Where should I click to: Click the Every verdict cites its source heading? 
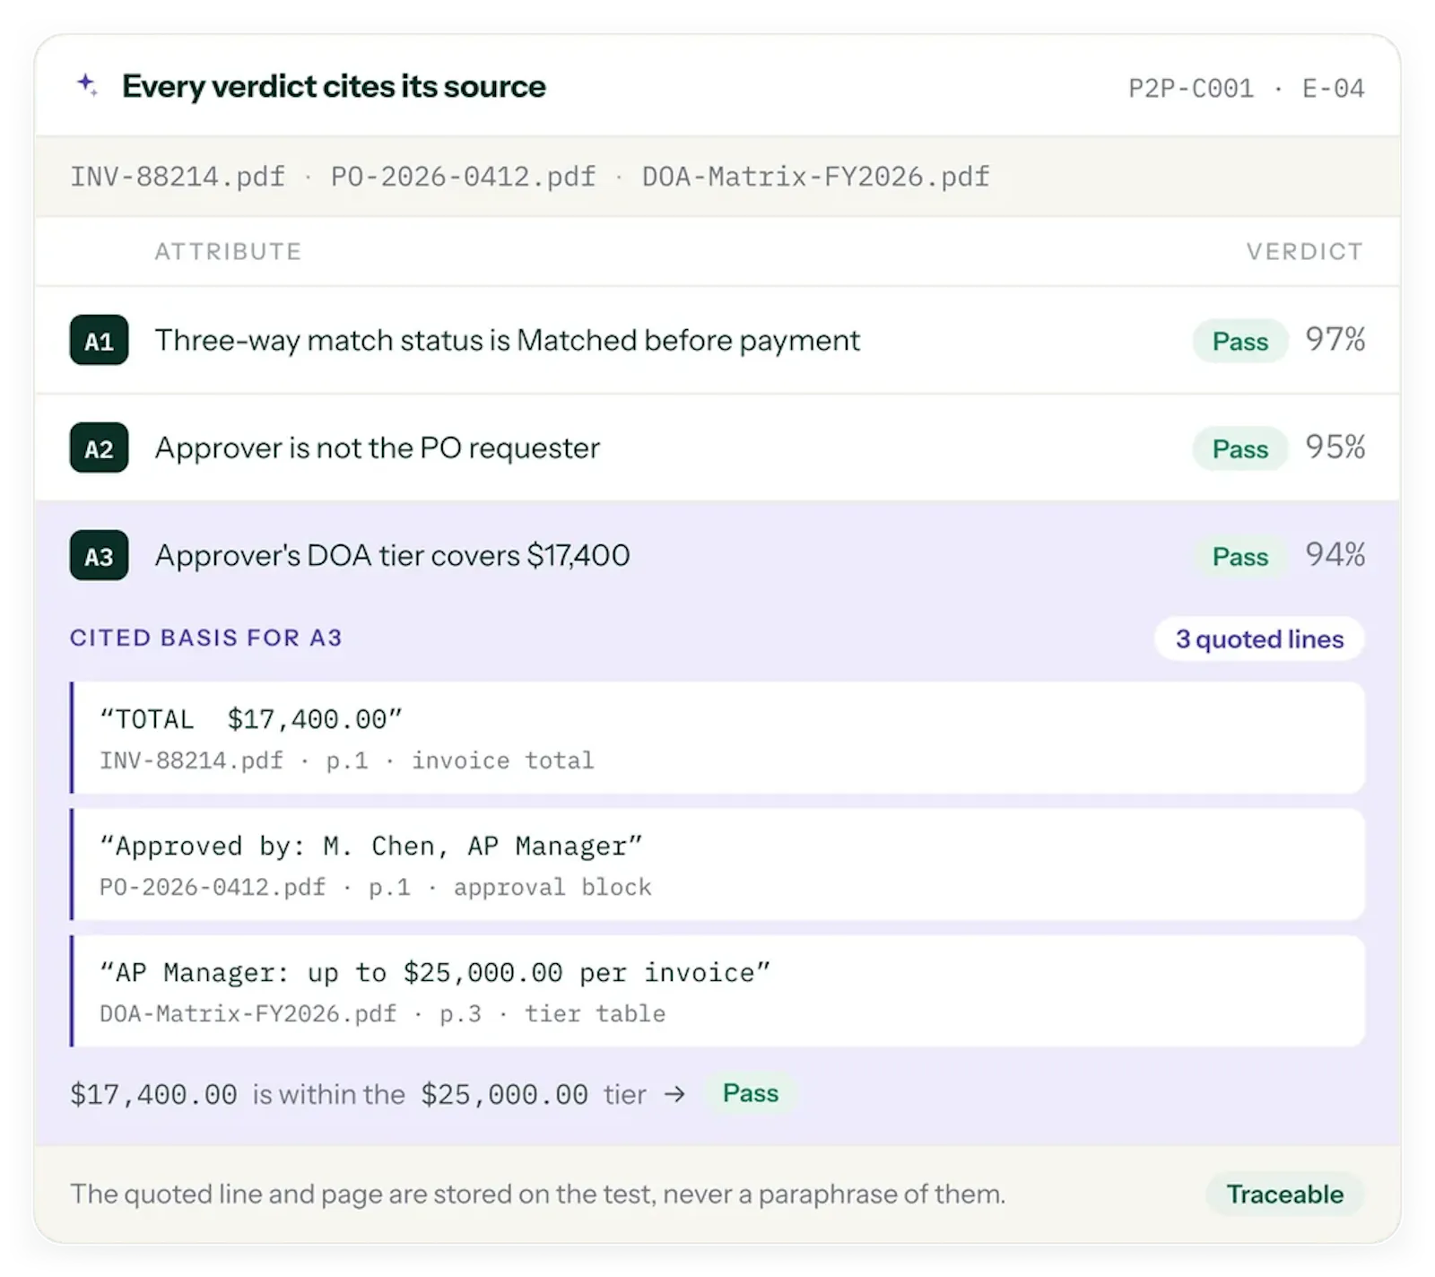click(334, 86)
